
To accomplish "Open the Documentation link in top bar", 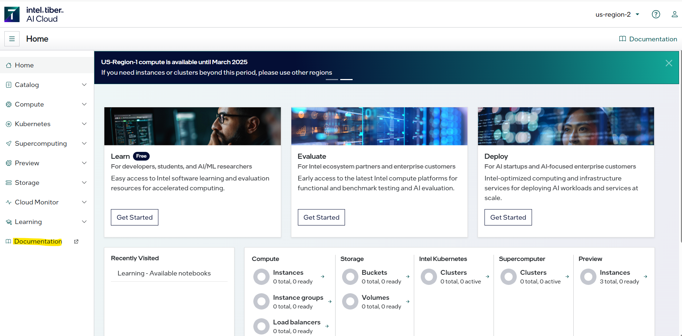I will [x=648, y=39].
